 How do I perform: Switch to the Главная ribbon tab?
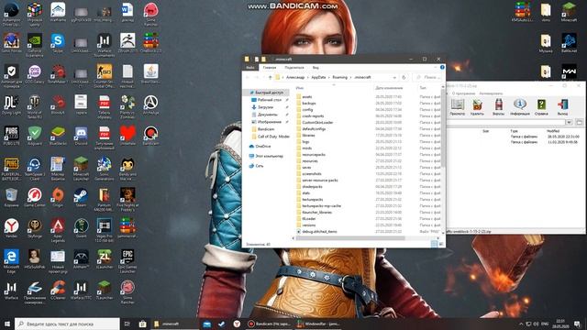(x=269, y=68)
